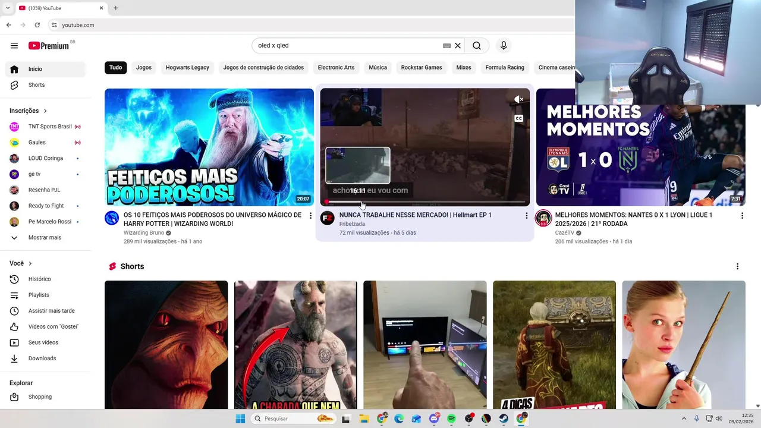Screen dimensions: 761x428
Task: Select the Hogwarts Legacy filter chip
Action: pyautogui.click(x=187, y=68)
